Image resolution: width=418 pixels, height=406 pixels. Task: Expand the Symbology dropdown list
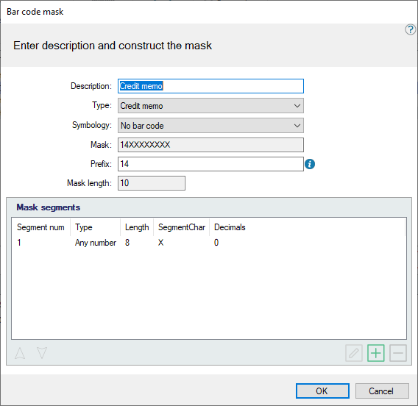click(x=210, y=126)
